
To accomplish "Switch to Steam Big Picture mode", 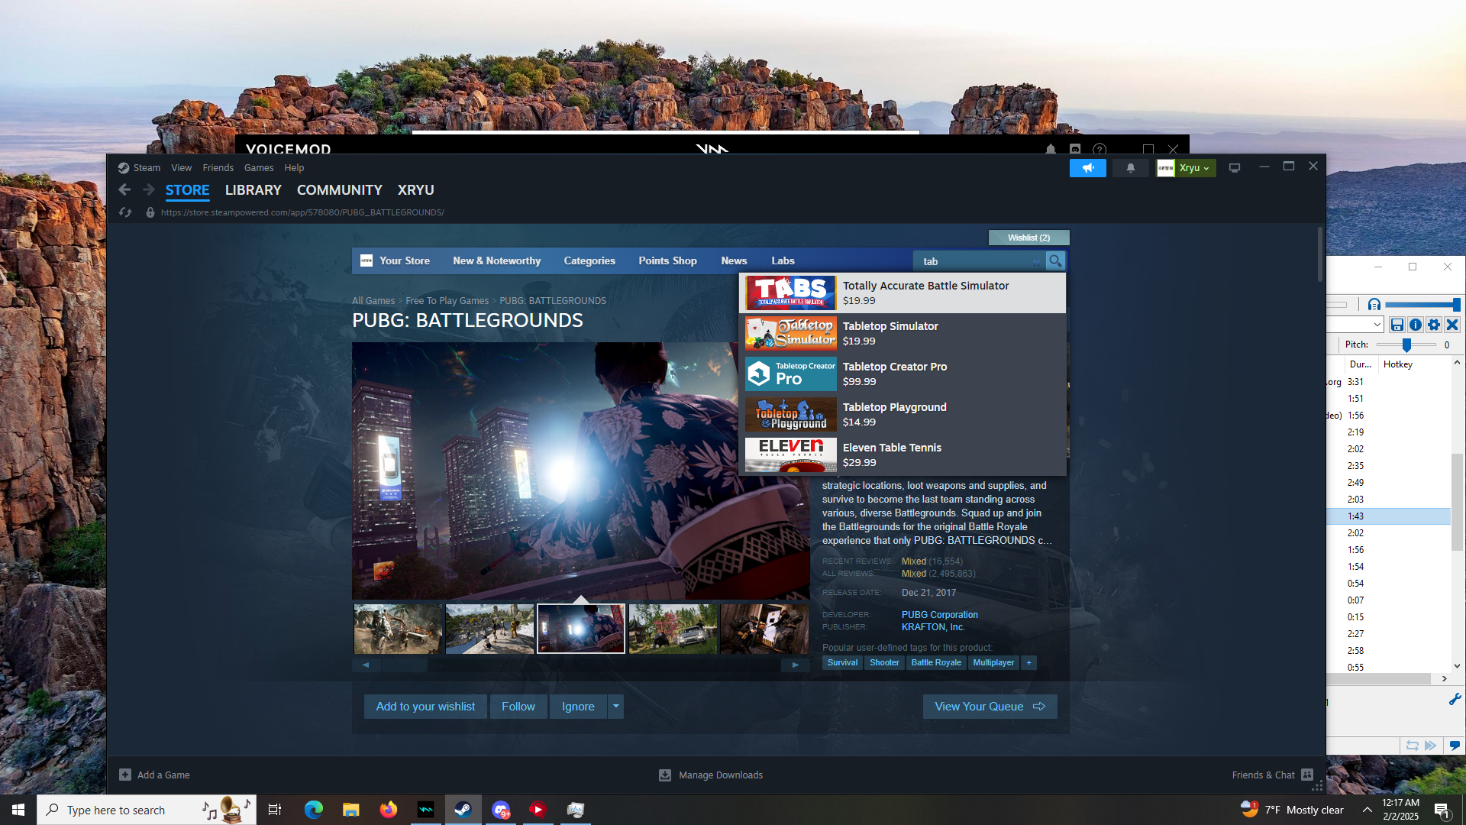I will pos(1234,168).
